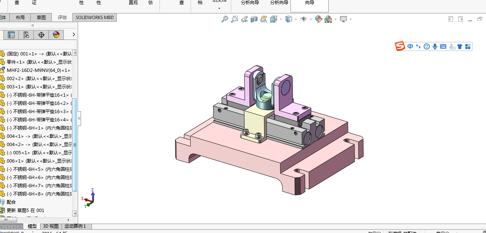The image size is (486, 233).
Task: Activate the Previous View icon
Action: (244, 19)
